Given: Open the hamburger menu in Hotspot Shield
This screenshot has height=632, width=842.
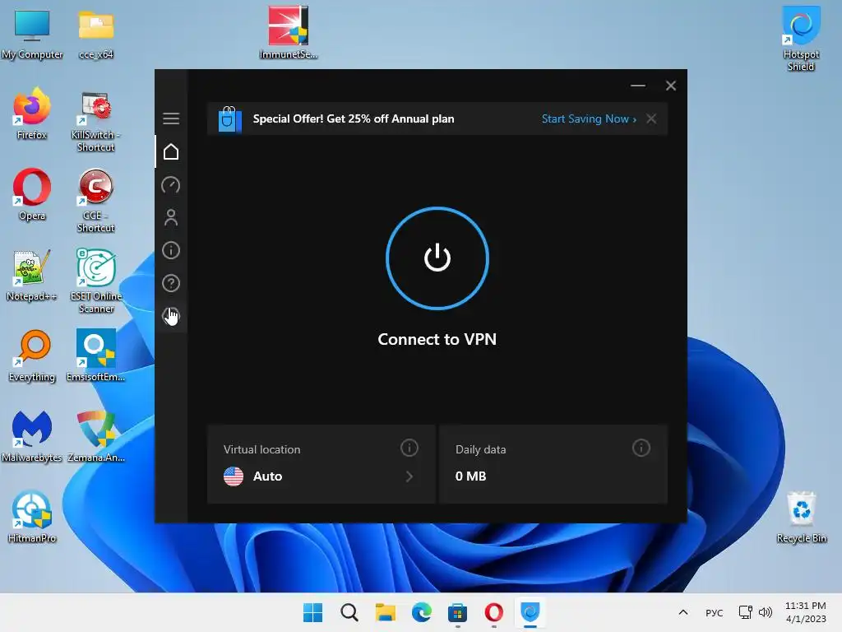Looking at the screenshot, I should point(171,118).
